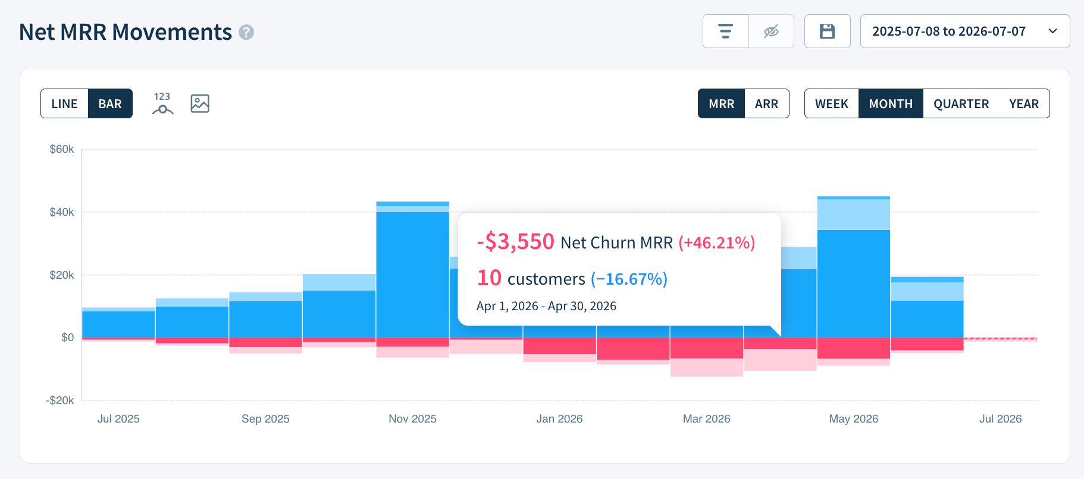Toggle the hidden-data eye icon
Screen dimensions: 1084x479
(x=771, y=31)
